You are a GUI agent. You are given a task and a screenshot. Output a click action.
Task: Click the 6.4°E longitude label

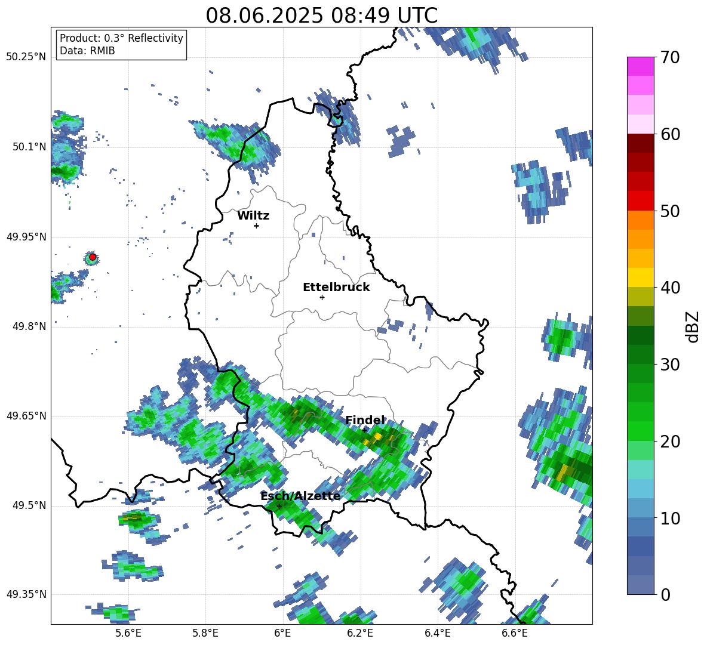437,633
